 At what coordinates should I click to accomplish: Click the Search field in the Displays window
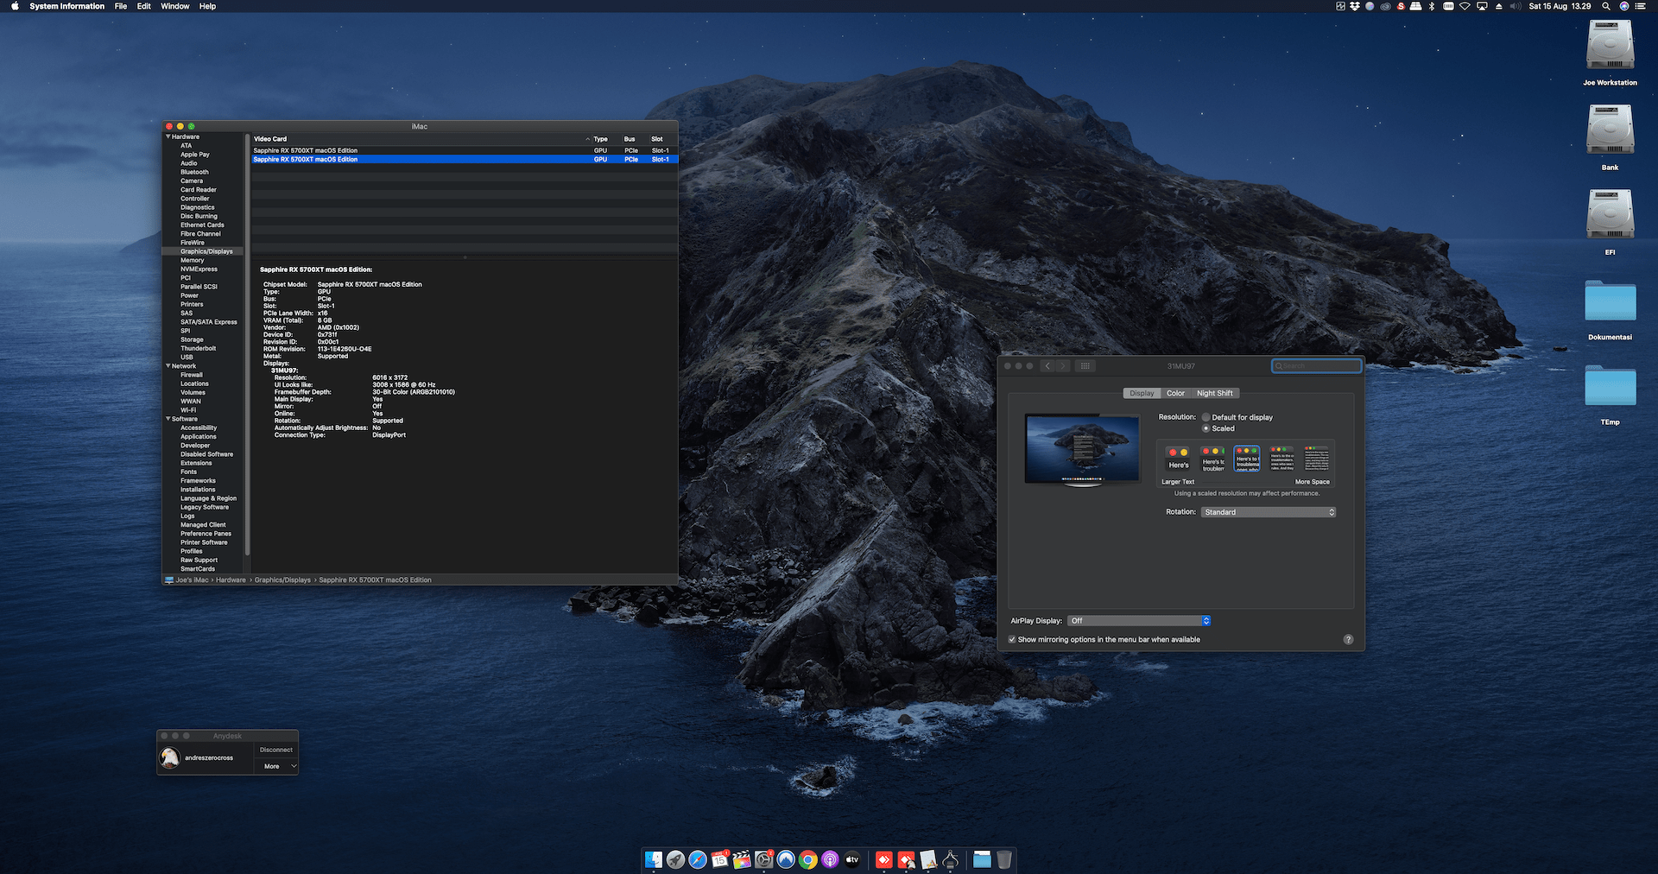[x=1316, y=365]
